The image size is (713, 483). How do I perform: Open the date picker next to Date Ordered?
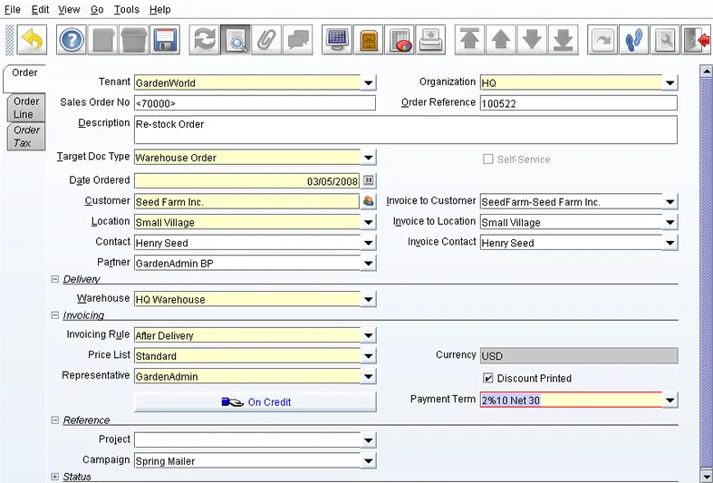coord(369,181)
